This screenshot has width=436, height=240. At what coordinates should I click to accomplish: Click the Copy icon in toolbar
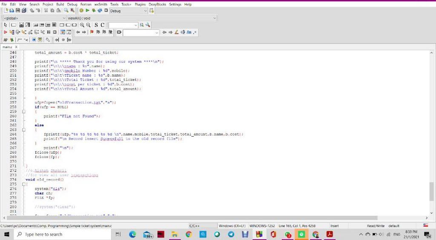[x=52, y=11]
